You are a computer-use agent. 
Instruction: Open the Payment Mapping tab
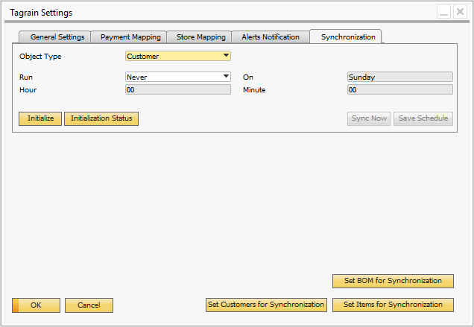(130, 37)
